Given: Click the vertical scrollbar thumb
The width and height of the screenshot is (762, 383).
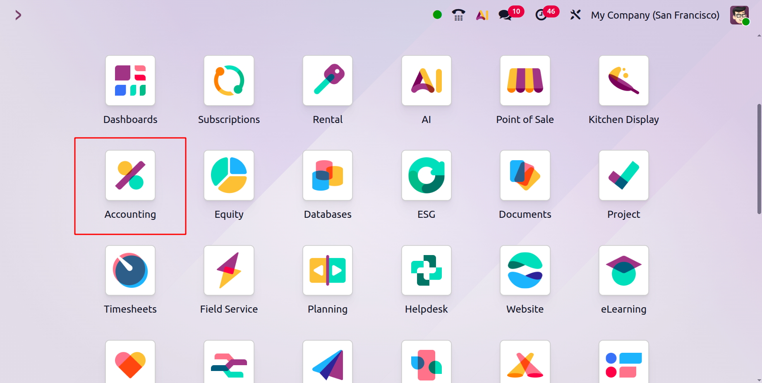Looking at the screenshot, I should tap(759, 159).
